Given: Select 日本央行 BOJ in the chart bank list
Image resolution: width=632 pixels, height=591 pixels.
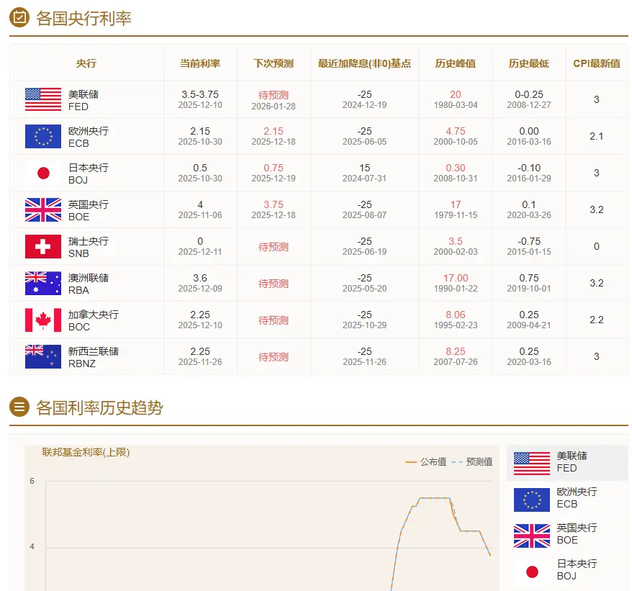Looking at the screenshot, I should [x=567, y=570].
